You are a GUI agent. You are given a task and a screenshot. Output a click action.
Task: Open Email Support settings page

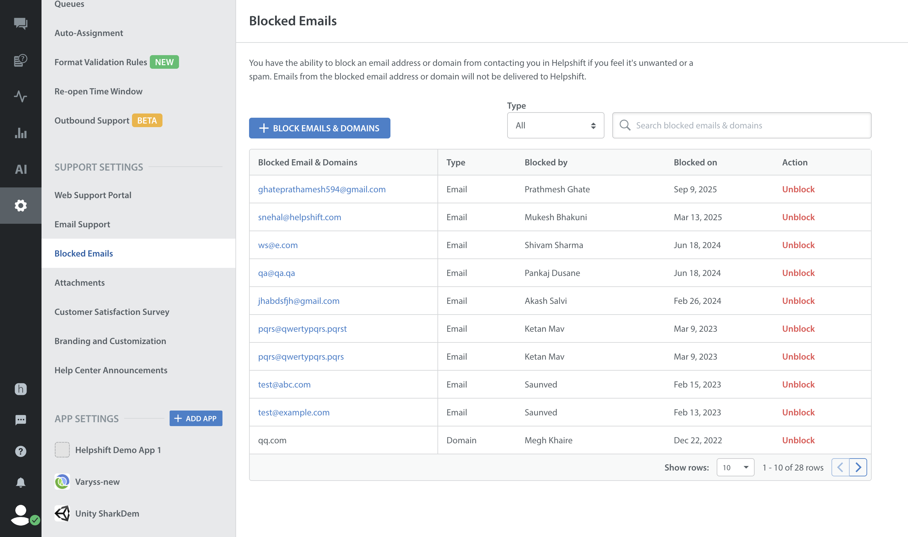coord(82,224)
